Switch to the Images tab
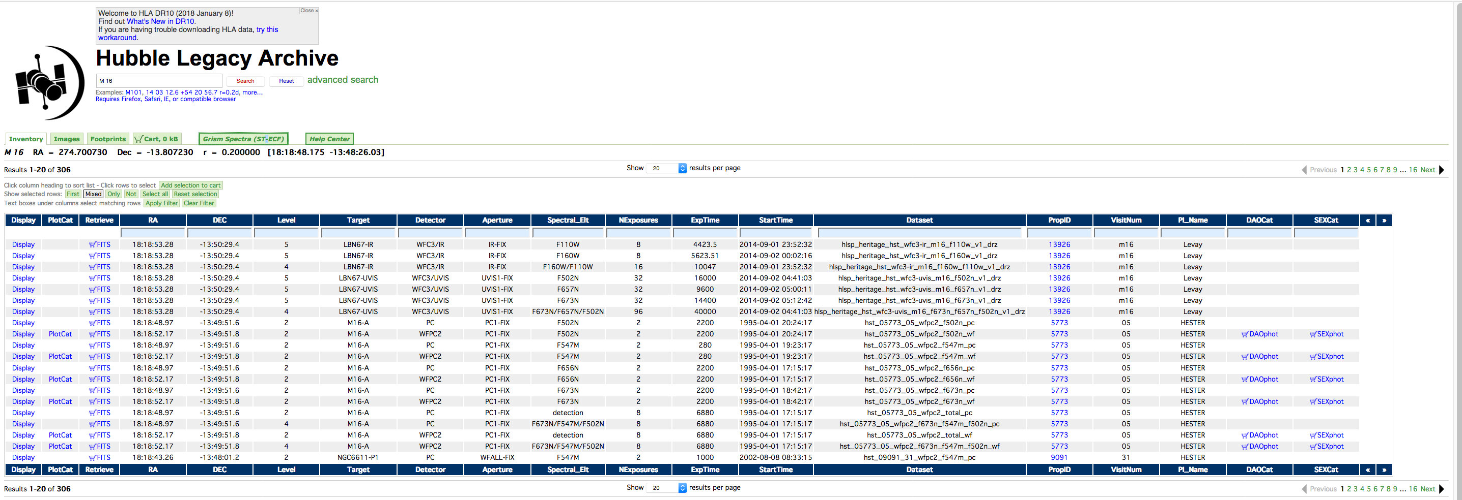 (x=67, y=139)
